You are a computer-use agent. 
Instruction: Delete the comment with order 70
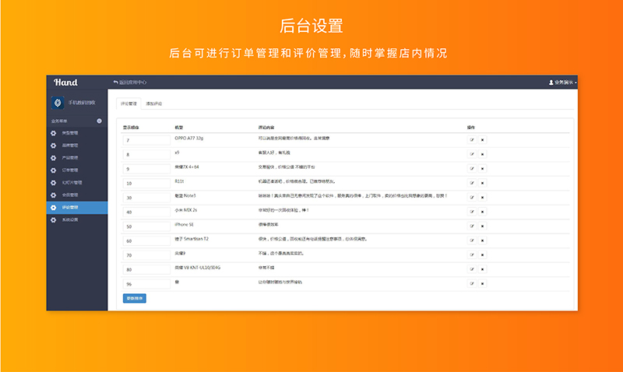tap(482, 255)
